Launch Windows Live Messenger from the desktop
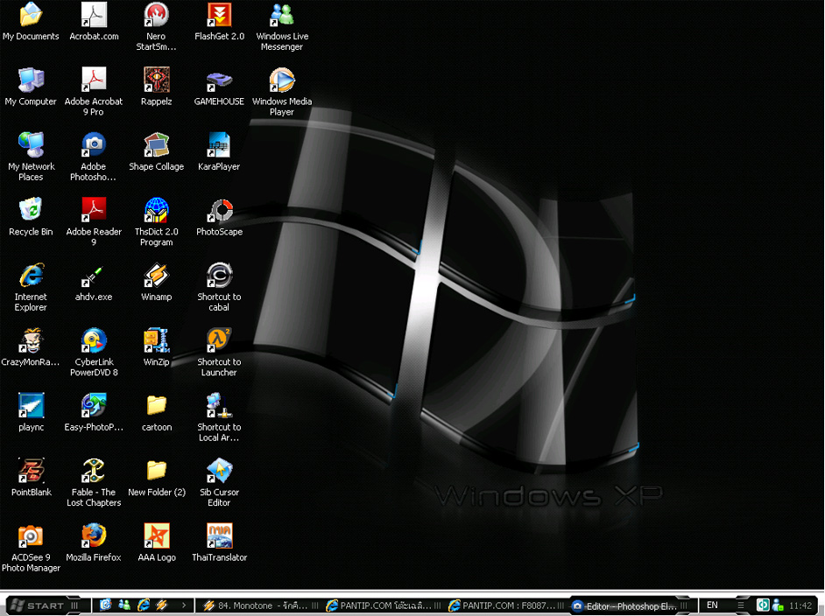Viewport: 825px width, 616px height. tap(282, 26)
